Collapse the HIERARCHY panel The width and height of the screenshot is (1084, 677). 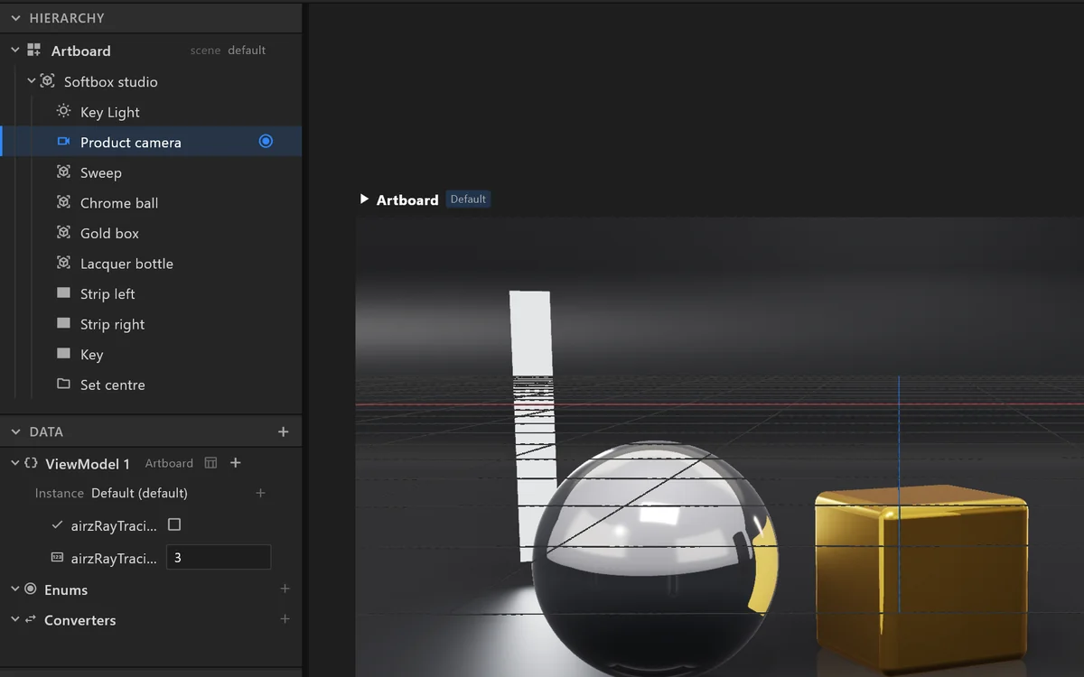(x=15, y=18)
